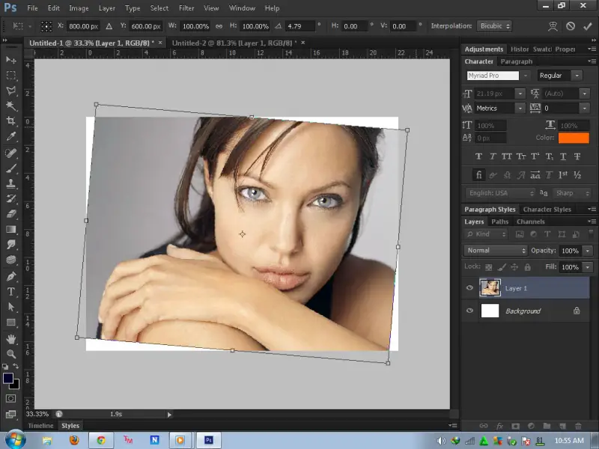Click the background color swatch
599x449 pixels.
click(x=16, y=385)
